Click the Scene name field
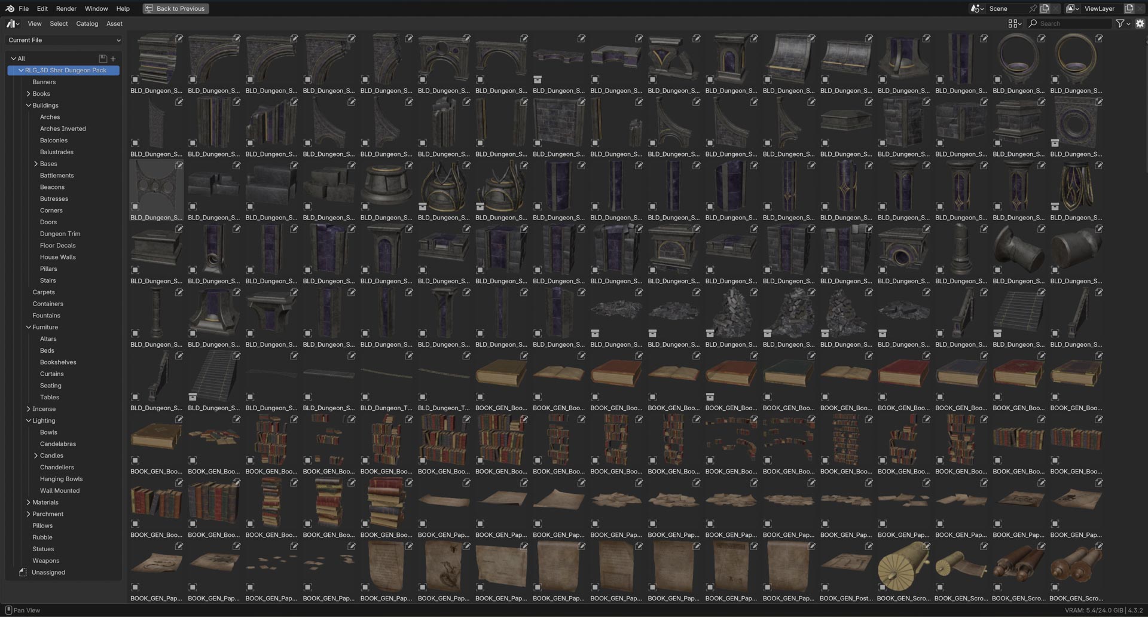The width and height of the screenshot is (1148, 617). click(1007, 8)
